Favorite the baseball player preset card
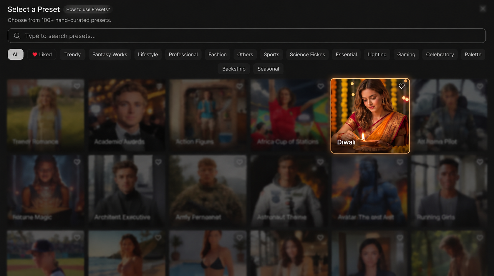 point(77,237)
